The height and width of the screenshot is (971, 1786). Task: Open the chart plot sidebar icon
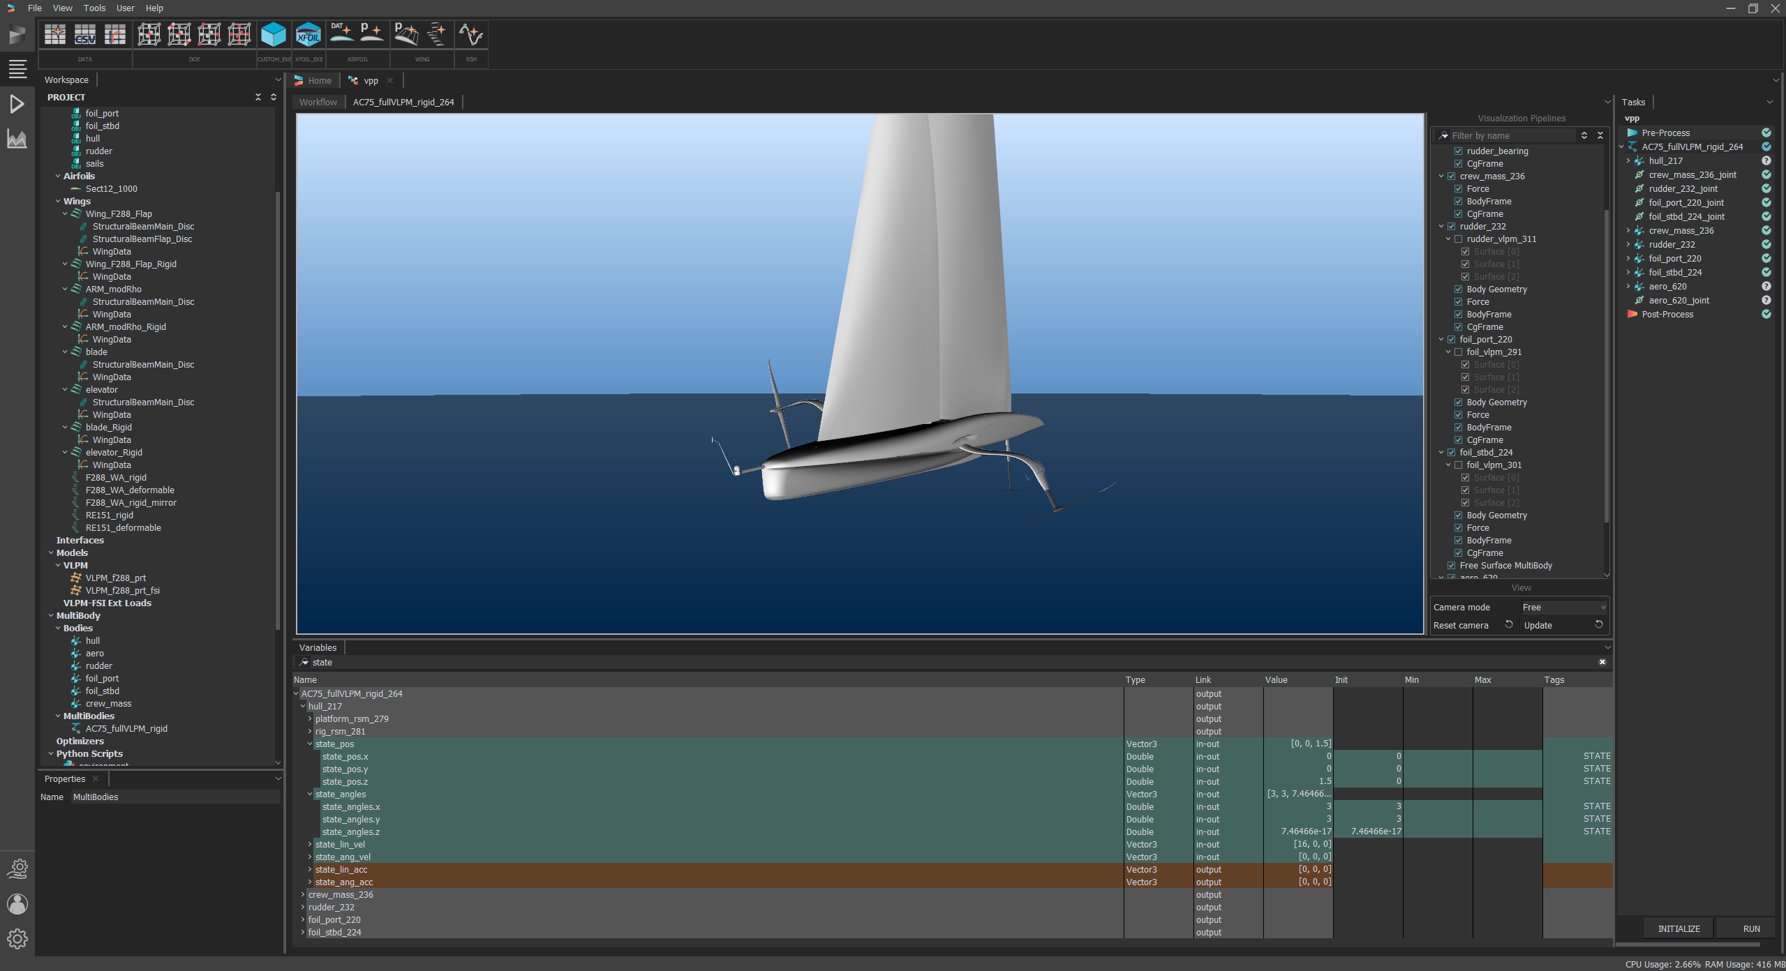pos(17,139)
